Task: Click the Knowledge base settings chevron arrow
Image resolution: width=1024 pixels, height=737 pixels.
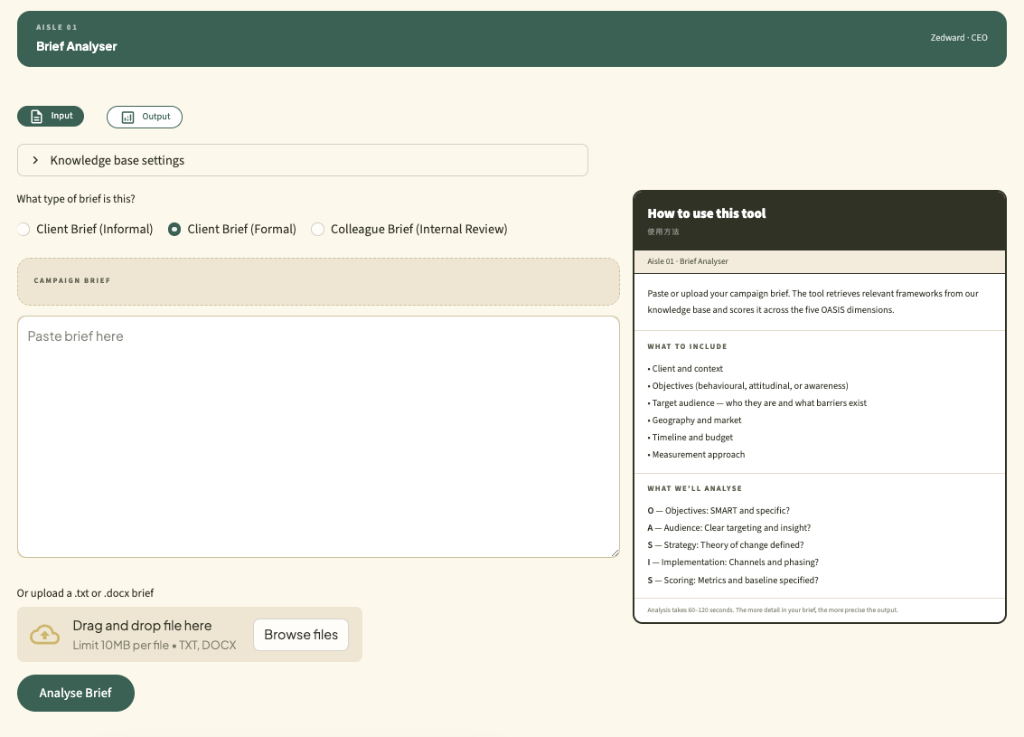Action: pos(35,160)
